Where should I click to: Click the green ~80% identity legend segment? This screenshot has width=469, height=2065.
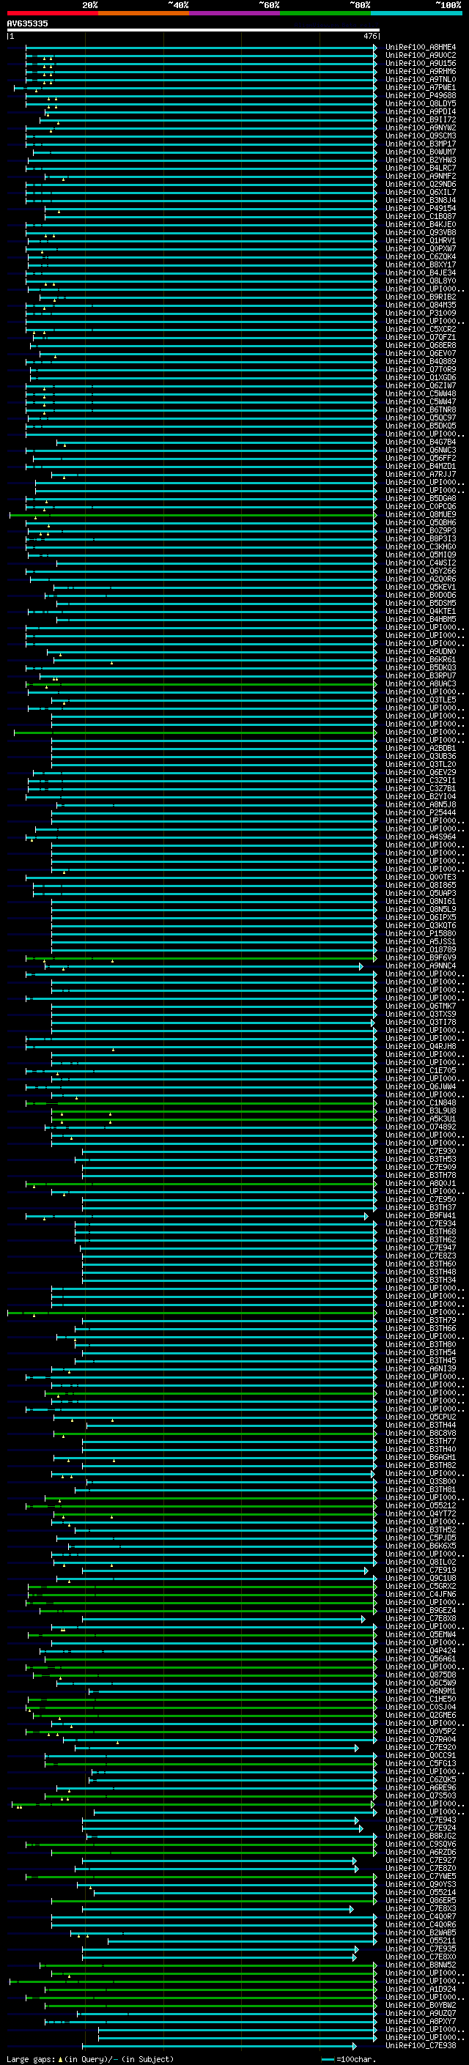pyautogui.click(x=325, y=13)
